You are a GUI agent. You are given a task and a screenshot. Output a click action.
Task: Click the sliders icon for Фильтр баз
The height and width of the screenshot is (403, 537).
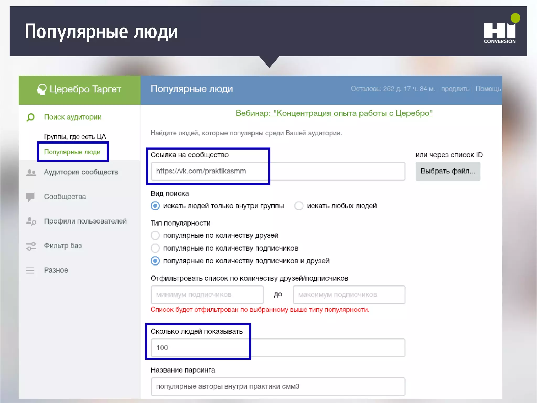[x=31, y=246]
